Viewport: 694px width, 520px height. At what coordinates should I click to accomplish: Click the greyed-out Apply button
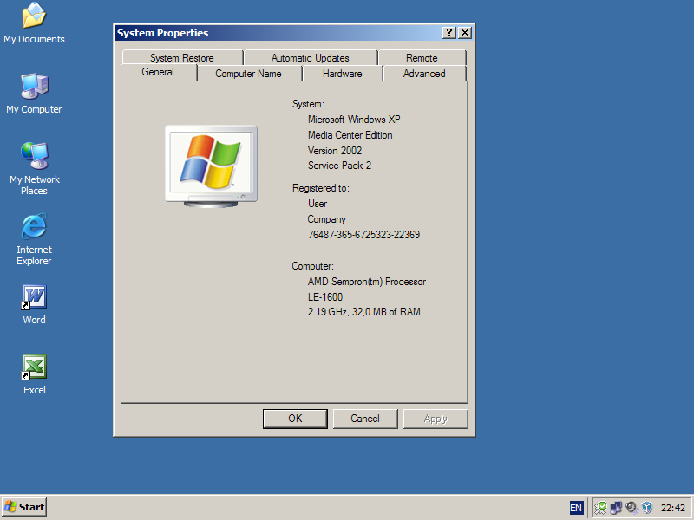[x=435, y=419]
